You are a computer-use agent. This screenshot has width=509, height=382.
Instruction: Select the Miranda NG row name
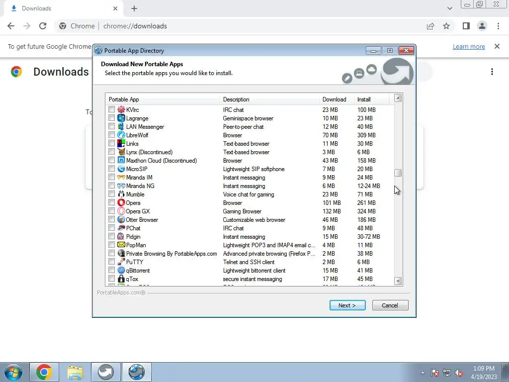[140, 186]
